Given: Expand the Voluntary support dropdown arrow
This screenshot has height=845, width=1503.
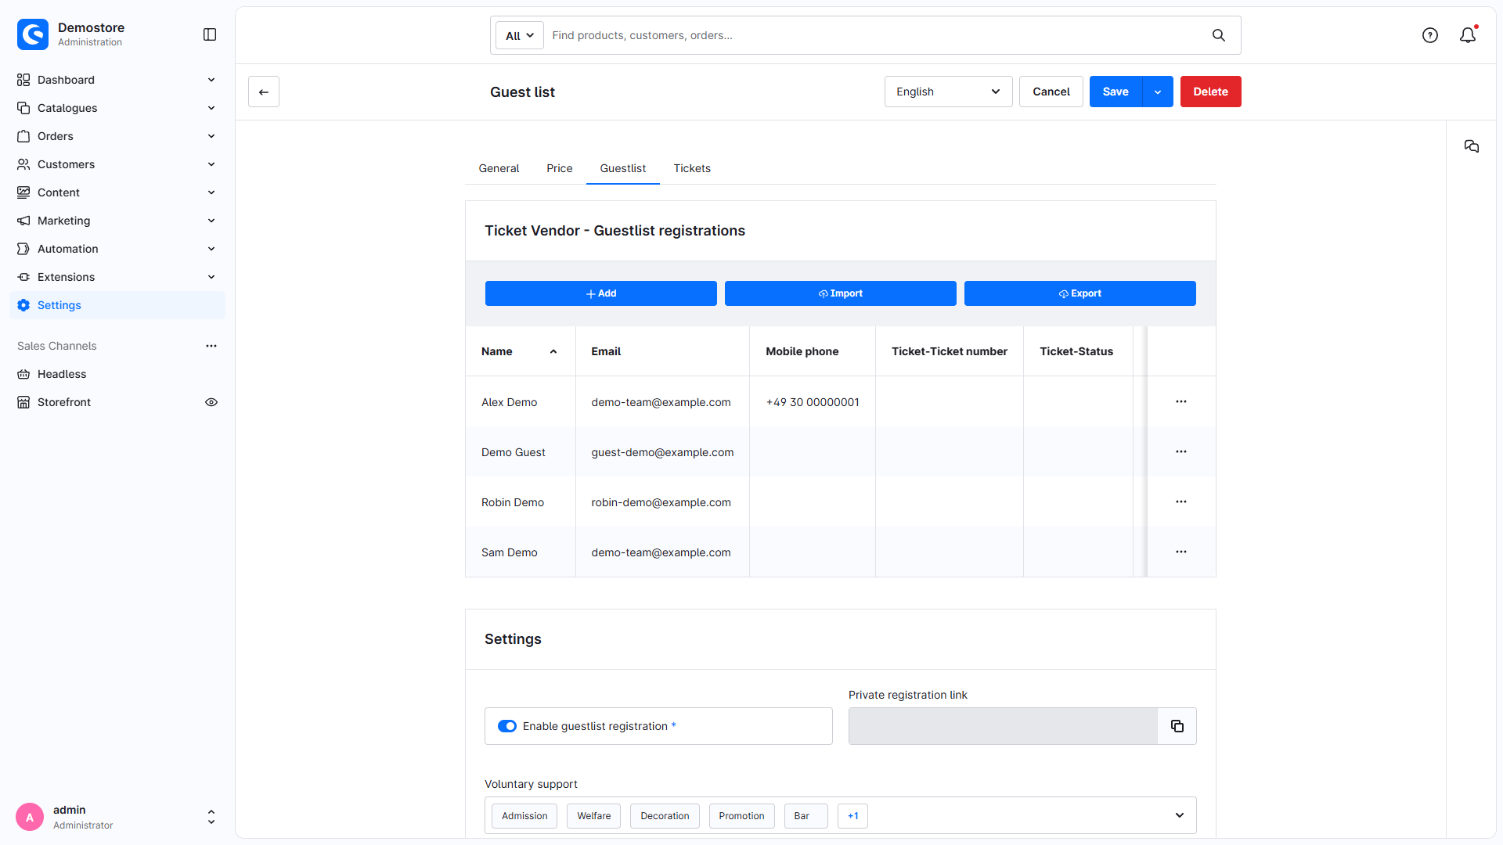Looking at the screenshot, I should tap(1180, 815).
